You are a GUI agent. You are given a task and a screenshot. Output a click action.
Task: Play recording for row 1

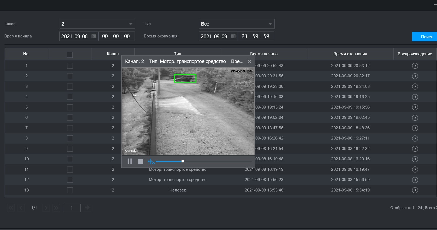click(415, 66)
